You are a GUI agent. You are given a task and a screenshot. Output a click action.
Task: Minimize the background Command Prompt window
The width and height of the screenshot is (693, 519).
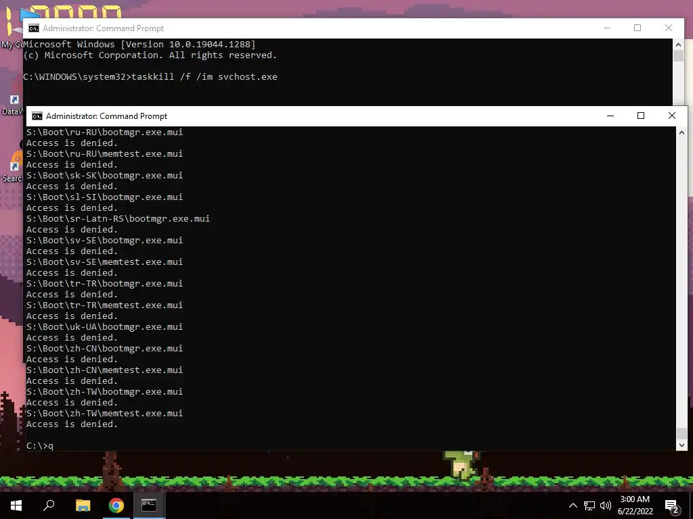(x=607, y=28)
